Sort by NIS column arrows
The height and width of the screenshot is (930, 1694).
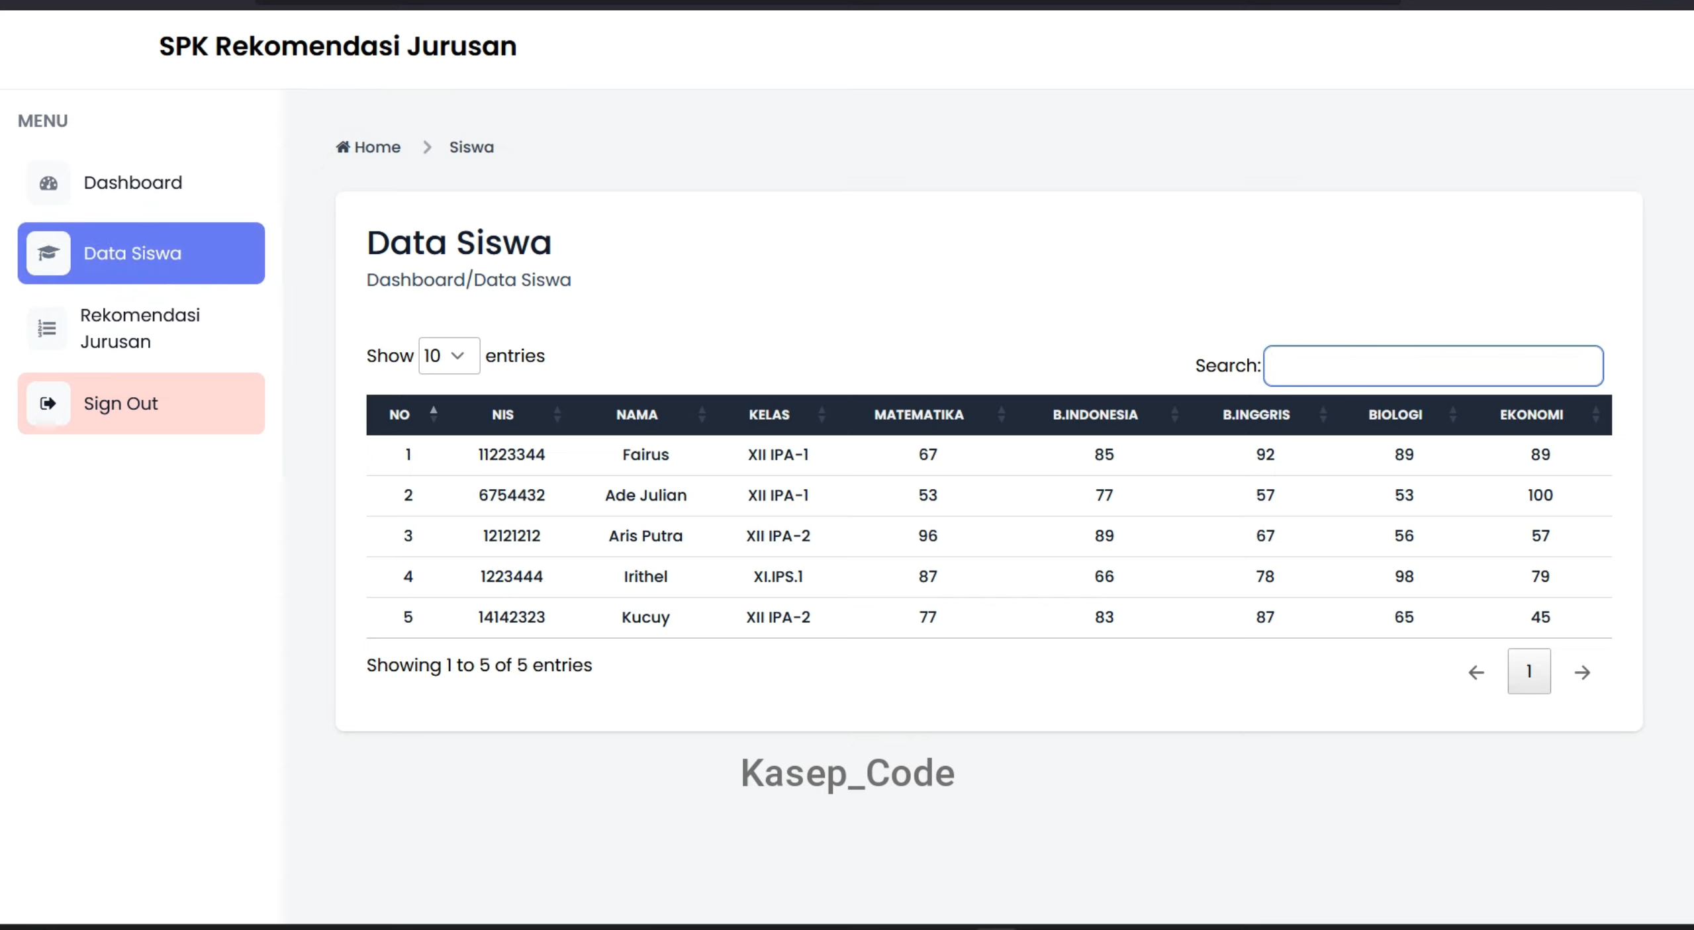[x=557, y=414]
